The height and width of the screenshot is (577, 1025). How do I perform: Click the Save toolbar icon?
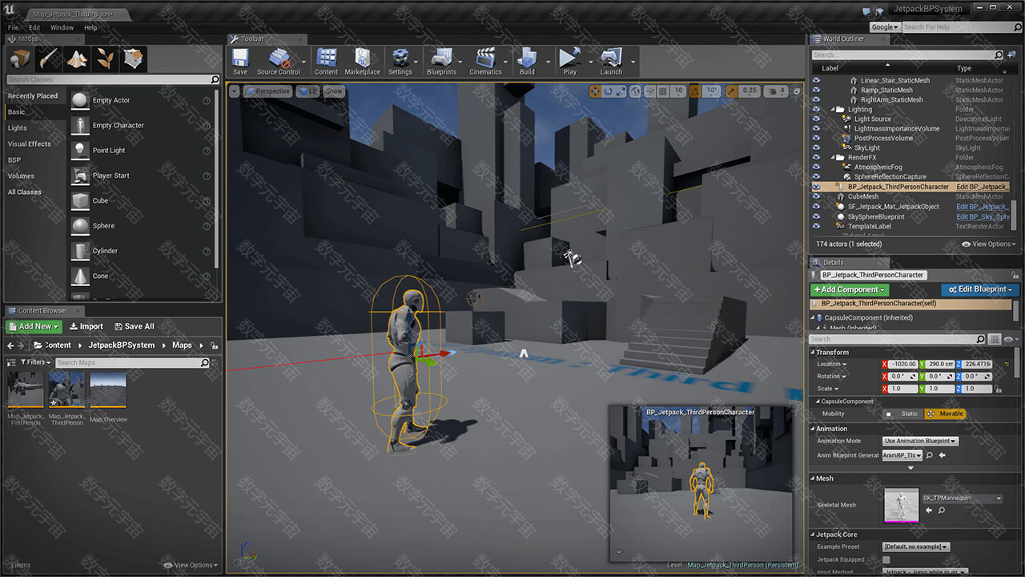[240, 60]
